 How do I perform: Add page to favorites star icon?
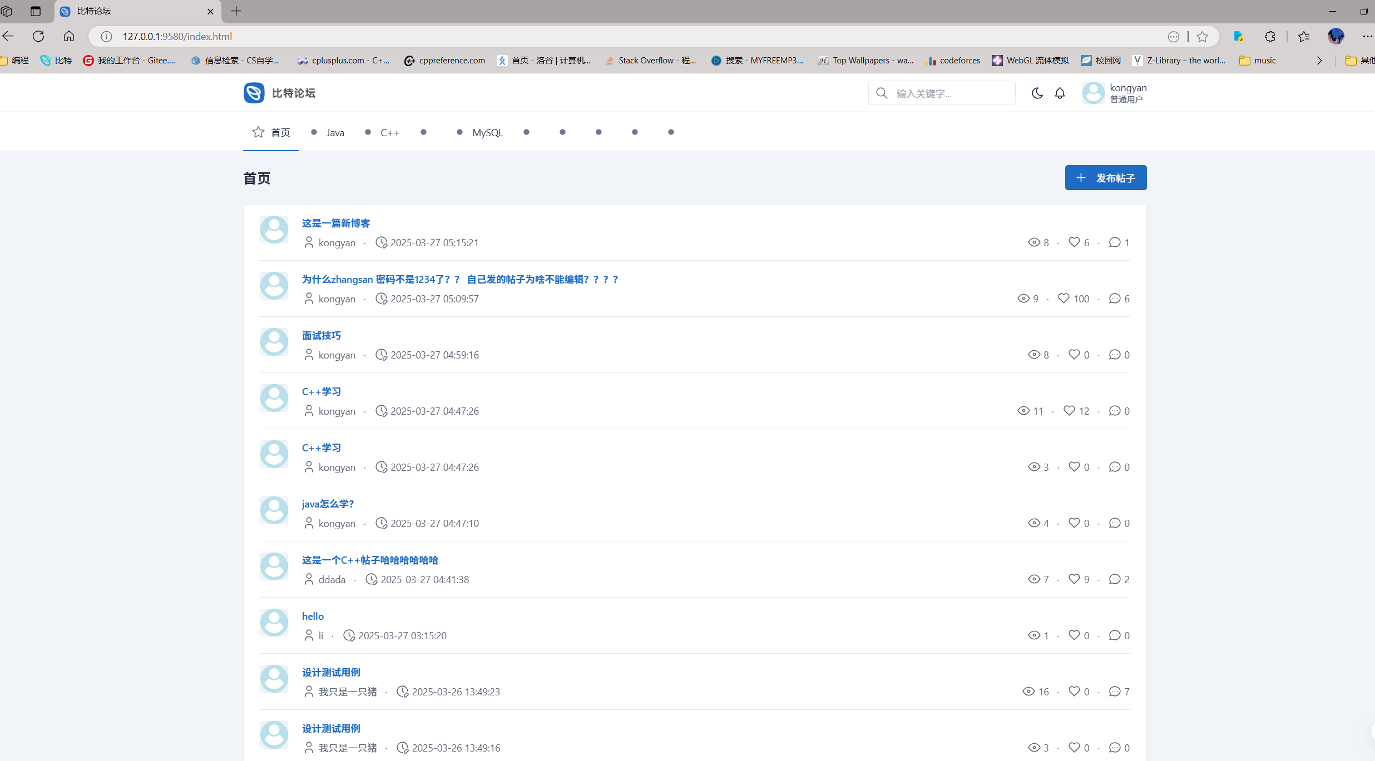[x=1202, y=36]
